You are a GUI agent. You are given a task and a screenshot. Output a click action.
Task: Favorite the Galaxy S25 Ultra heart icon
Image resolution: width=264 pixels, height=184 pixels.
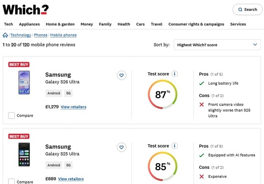[121, 147]
